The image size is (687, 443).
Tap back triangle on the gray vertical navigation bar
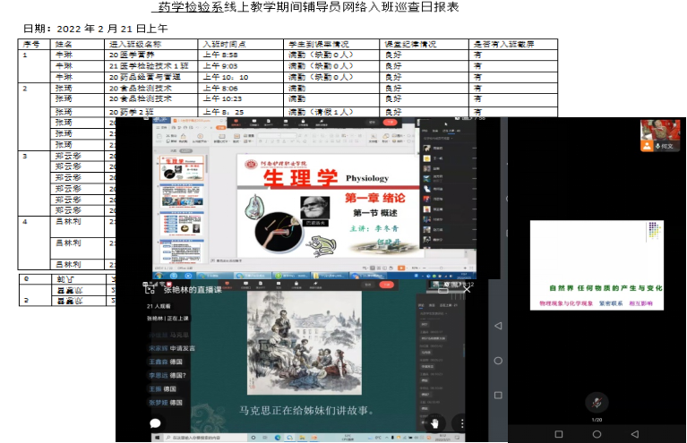point(500,326)
